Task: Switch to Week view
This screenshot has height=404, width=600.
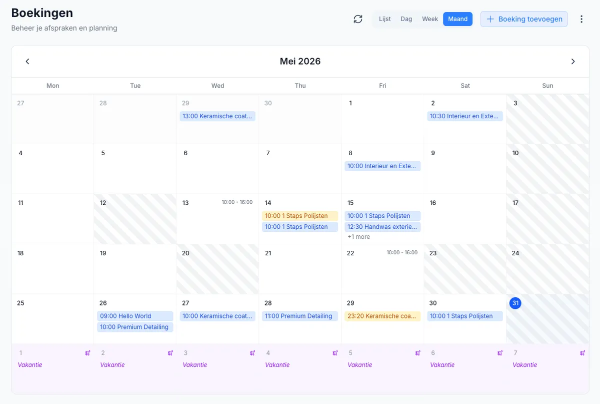Action: click(430, 19)
